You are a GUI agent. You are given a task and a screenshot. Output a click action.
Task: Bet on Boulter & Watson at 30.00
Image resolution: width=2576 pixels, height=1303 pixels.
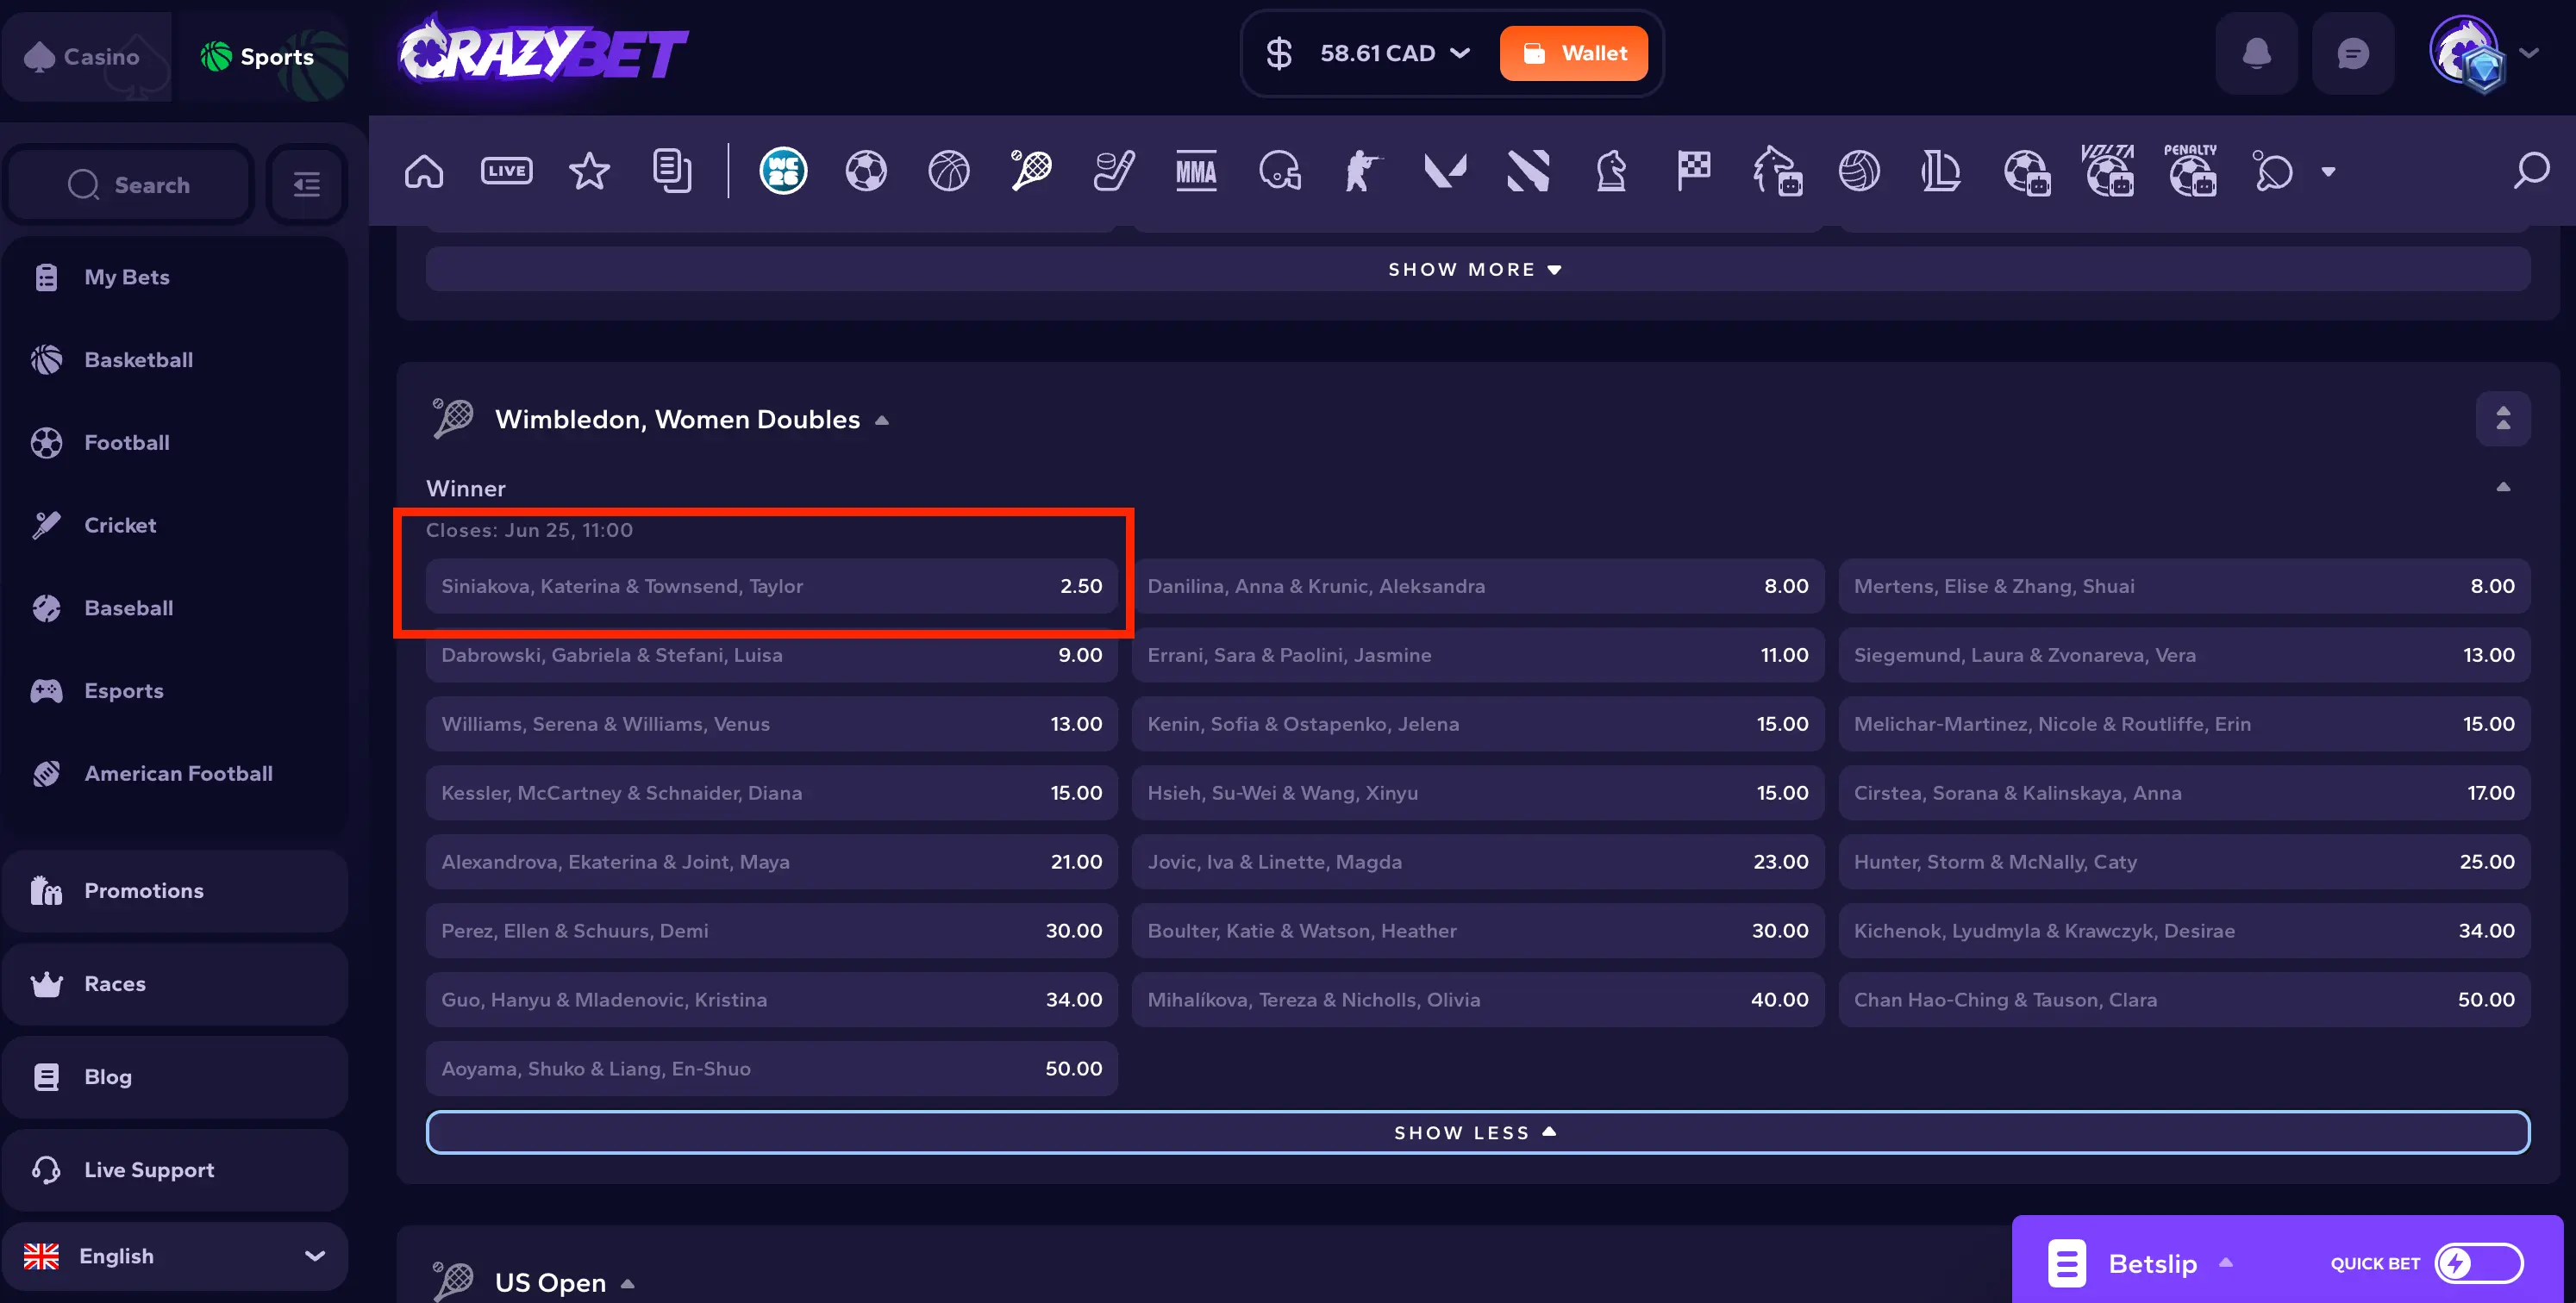(x=1477, y=931)
